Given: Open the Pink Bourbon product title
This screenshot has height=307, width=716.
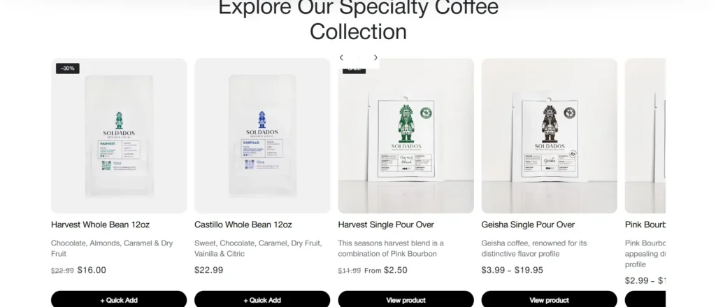Looking at the screenshot, I should [645, 224].
